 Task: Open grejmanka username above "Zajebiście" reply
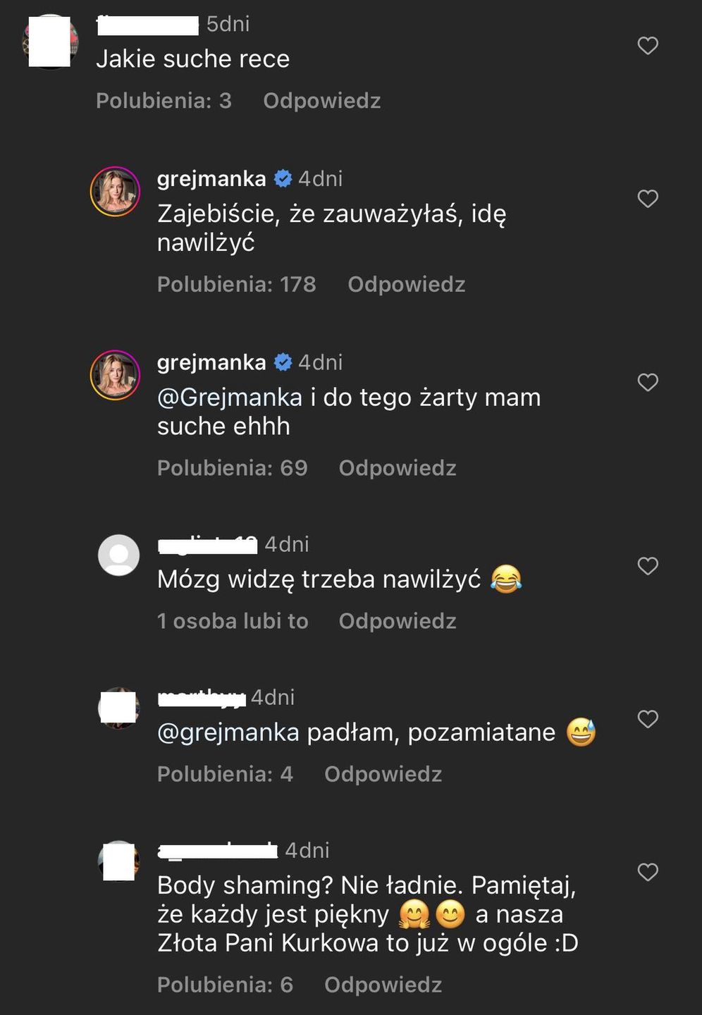211,179
